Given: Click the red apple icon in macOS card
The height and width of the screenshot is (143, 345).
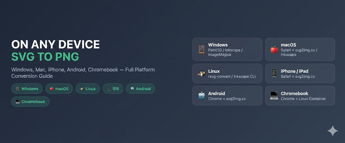Looking at the screenshot, I should (274, 50).
